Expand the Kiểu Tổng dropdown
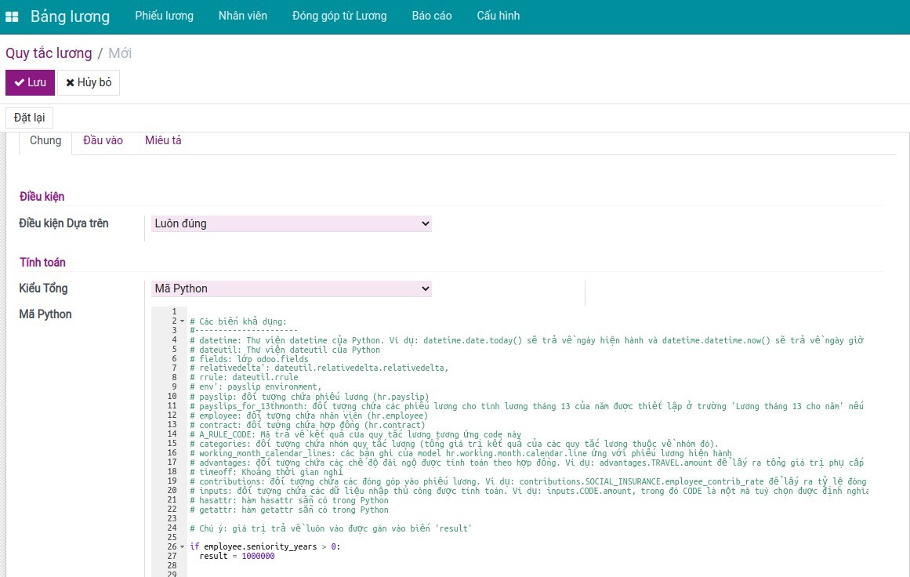Viewport: 910px width, 577px height. tap(291, 289)
